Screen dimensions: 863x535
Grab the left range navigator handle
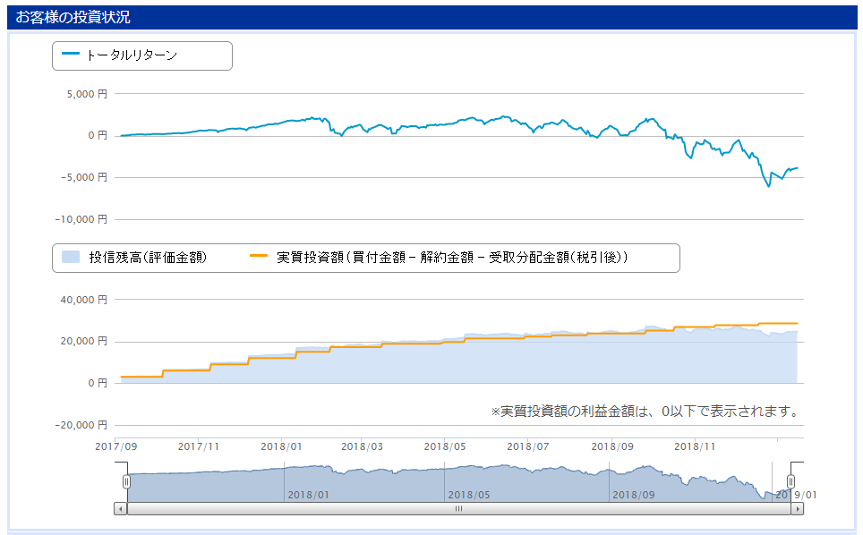126,481
